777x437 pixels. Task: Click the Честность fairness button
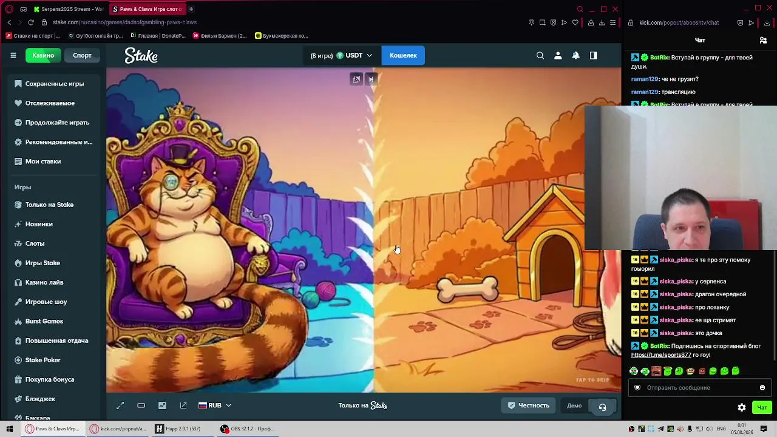pyautogui.click(x=529, y=405)
